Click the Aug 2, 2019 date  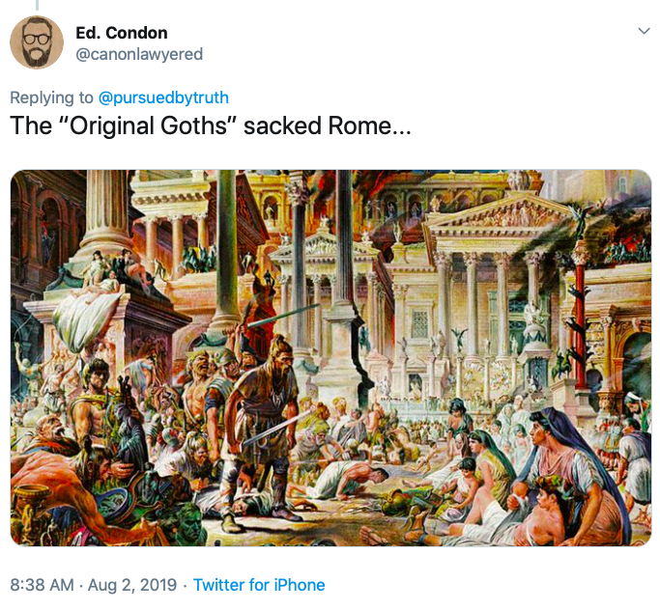click(x=130, y=585)
